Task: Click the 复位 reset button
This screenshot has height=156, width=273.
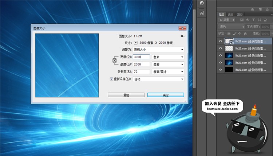Action: tap(126, 95)
